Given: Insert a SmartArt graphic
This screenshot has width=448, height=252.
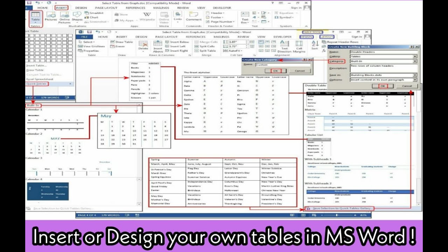Looking at the screenshot, I should coord(94,13).
